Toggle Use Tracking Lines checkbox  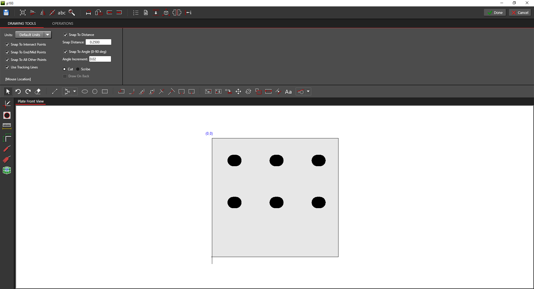click(7, 67)
